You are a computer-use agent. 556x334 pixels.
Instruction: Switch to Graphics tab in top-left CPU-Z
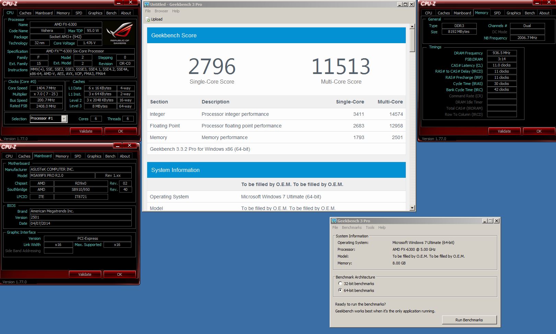95,13
